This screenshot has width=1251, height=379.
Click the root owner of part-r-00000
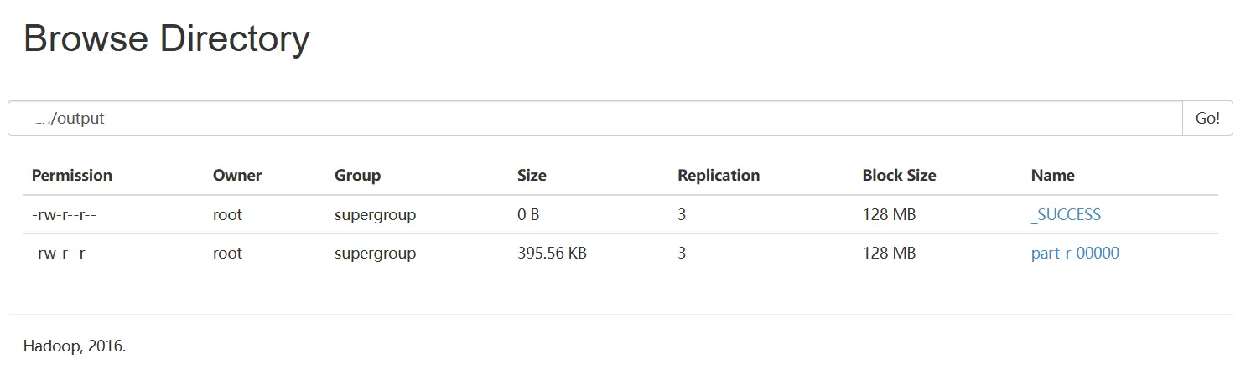pos(227,254)
